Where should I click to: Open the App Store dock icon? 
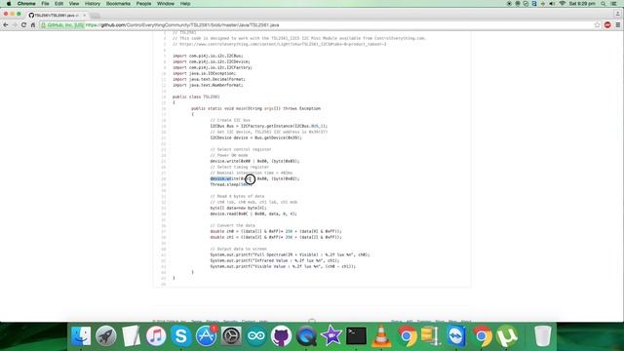(206, 336)
